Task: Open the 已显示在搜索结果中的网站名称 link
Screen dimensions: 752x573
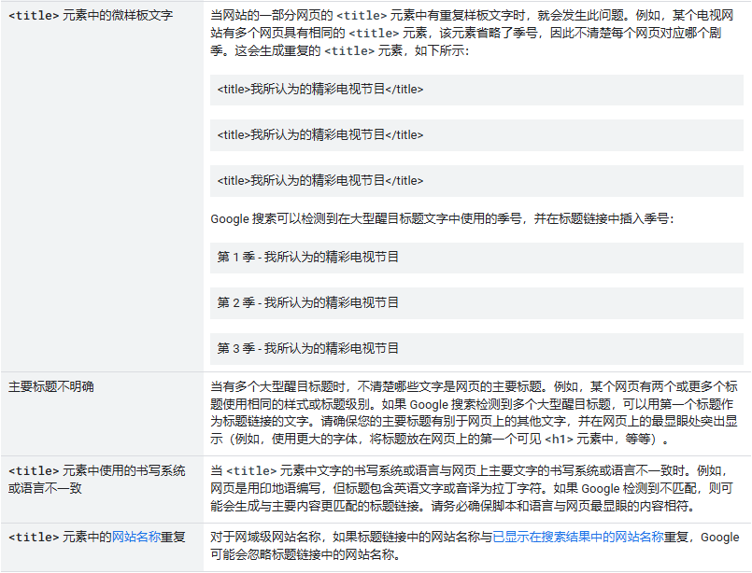Action: pos(578,538)
